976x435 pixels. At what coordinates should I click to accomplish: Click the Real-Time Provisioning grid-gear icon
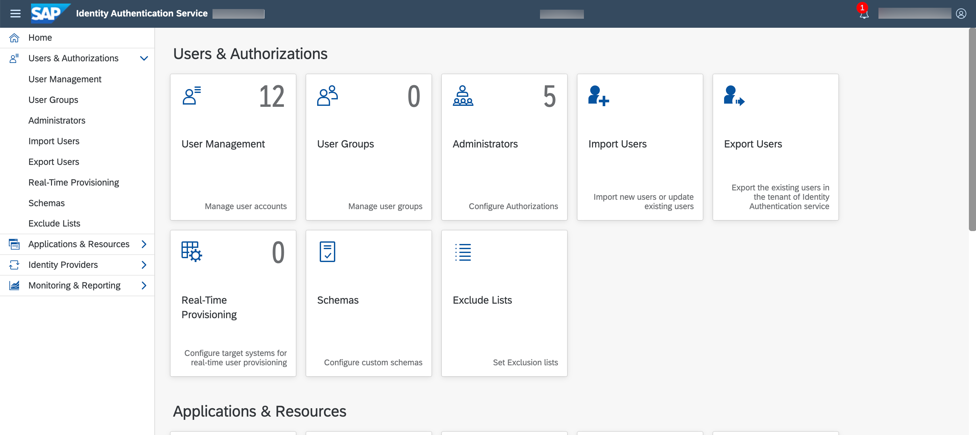(192, 252)
